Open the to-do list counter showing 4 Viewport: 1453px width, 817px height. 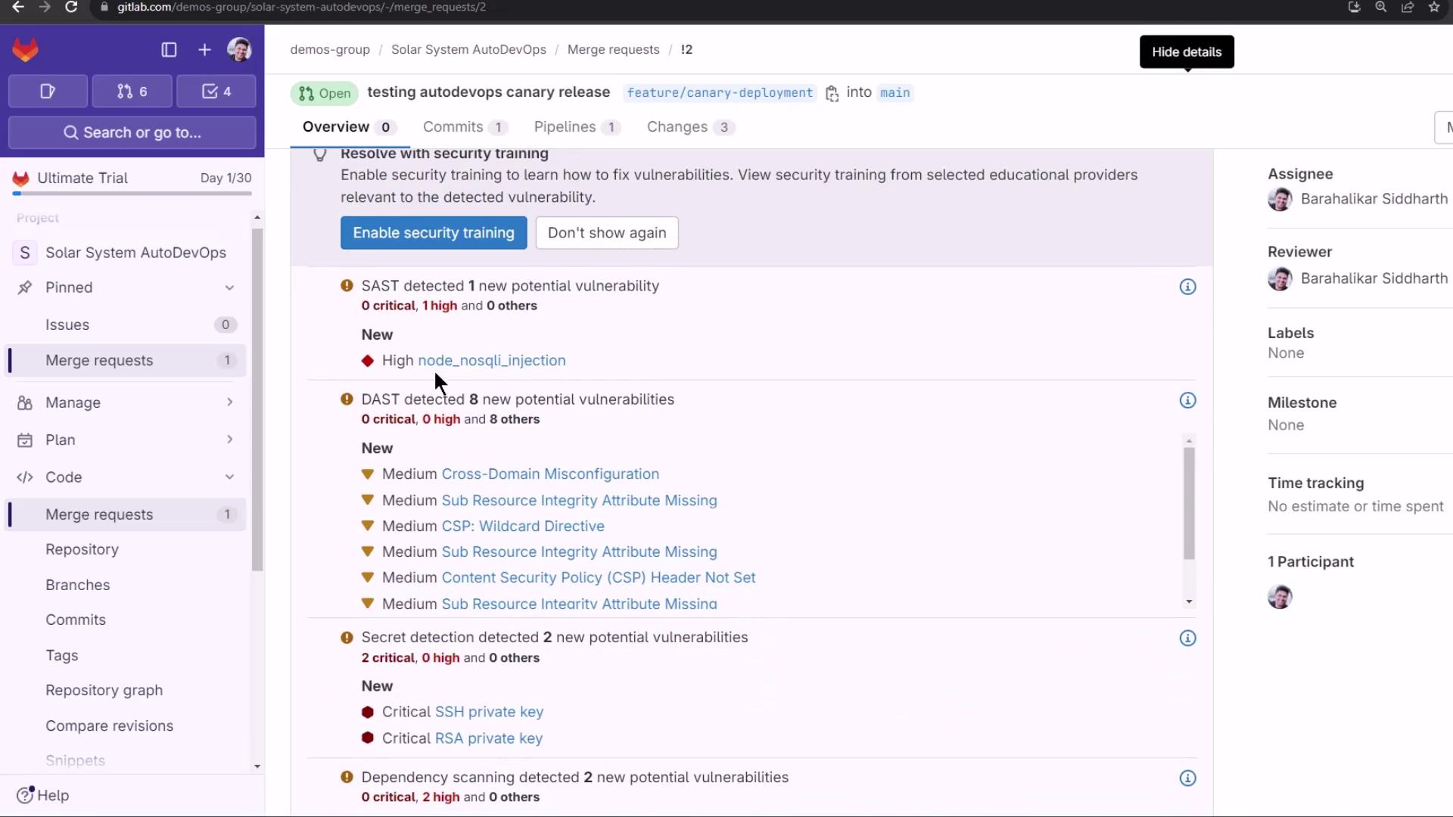pyautogui.click(x=216, y=92)
